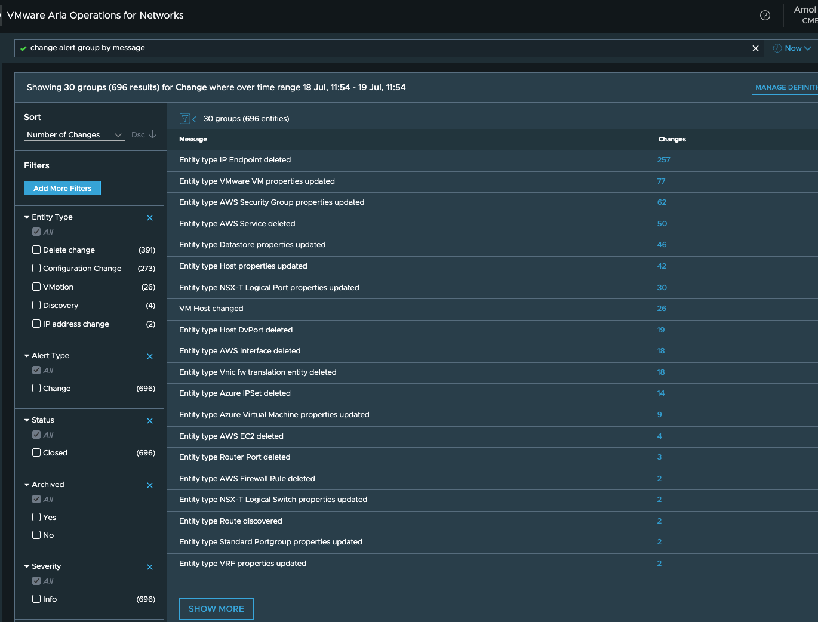Screen dimensions: 818x622
Task: Open the help question mark icon
Action: (765, 16)
